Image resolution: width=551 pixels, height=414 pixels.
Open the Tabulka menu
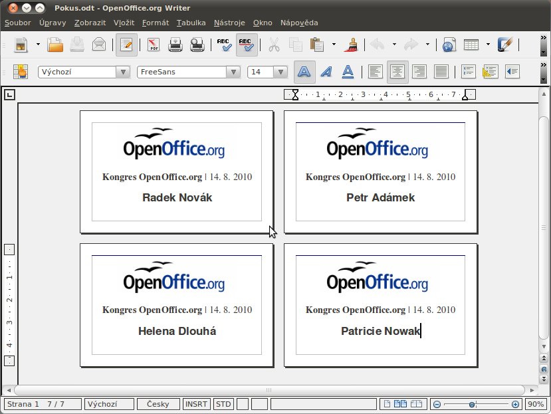click(x=191, y=23)
